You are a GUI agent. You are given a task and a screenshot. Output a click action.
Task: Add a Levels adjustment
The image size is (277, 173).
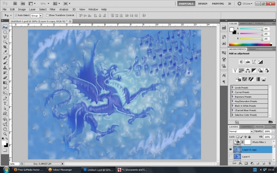[x=247, y=62]
